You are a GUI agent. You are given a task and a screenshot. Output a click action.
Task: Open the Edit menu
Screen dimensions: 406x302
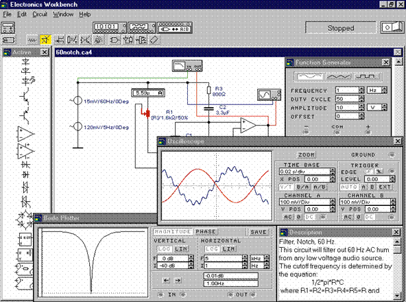[22, 14]
